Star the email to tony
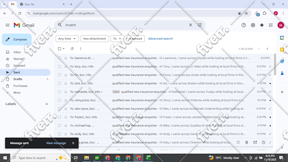288x162 pixels. 66,67
